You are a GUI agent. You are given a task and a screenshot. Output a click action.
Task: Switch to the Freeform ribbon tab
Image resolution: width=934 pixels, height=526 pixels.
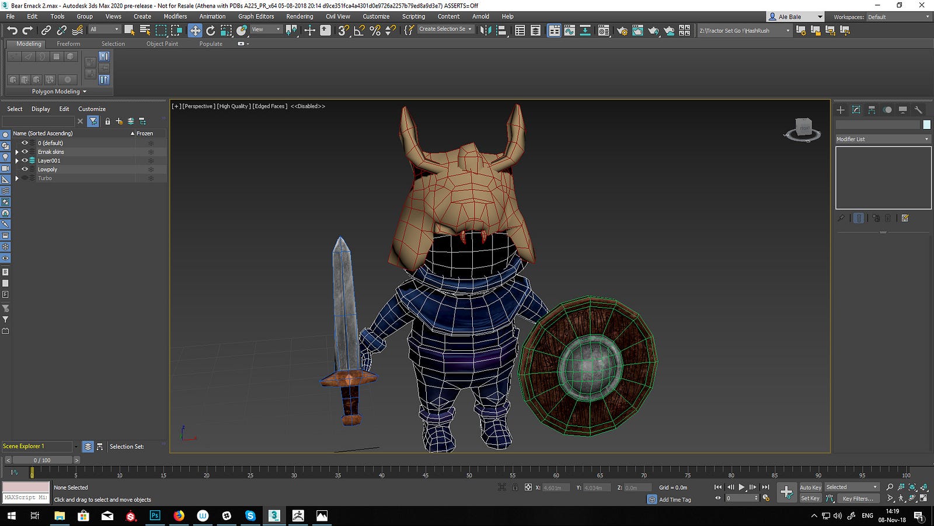click(x=68, y=44)
